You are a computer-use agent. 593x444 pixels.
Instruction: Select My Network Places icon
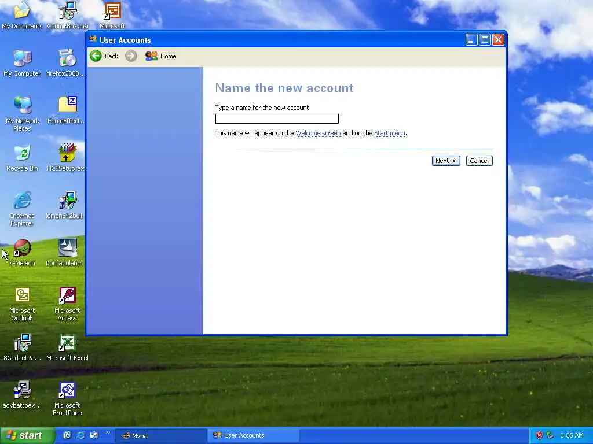coord(22,113)
